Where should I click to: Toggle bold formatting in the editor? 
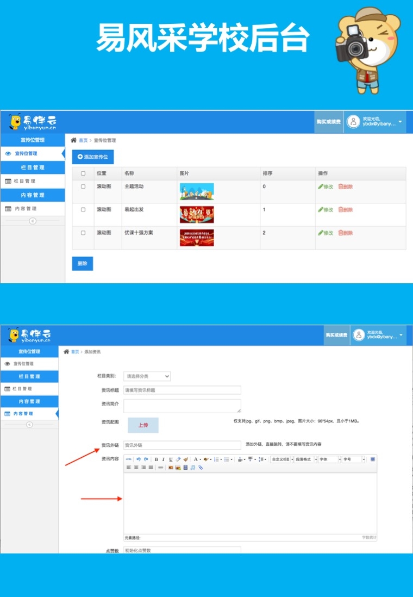pos(156,459)
